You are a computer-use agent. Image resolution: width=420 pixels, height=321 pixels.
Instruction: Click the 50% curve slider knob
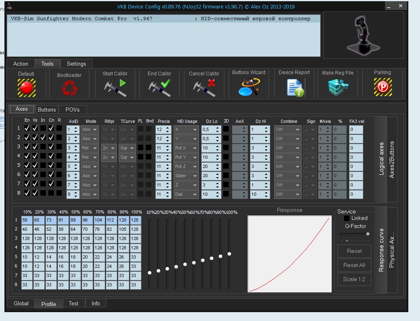(185, 265)
